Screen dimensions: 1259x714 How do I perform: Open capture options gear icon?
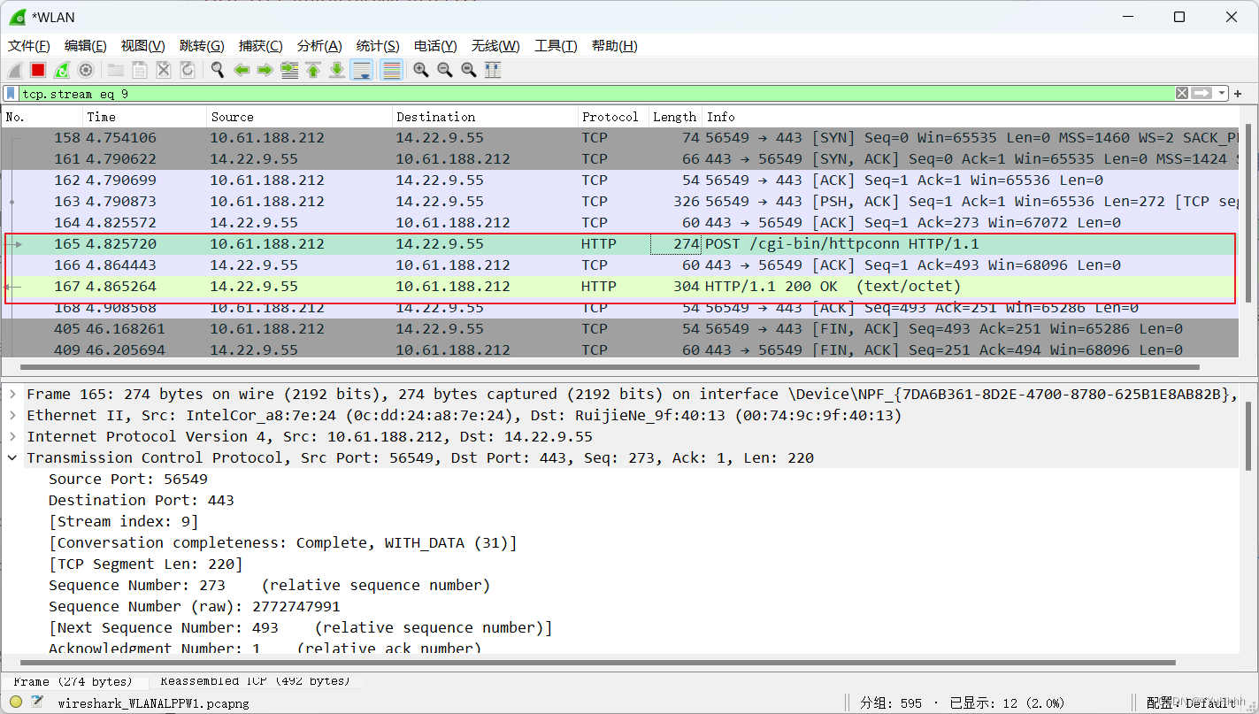(x=86, y=70)
